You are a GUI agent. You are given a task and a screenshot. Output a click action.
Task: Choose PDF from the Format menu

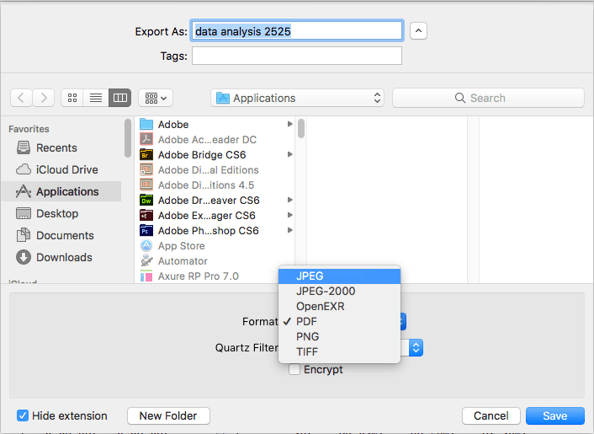pos(339,322)
